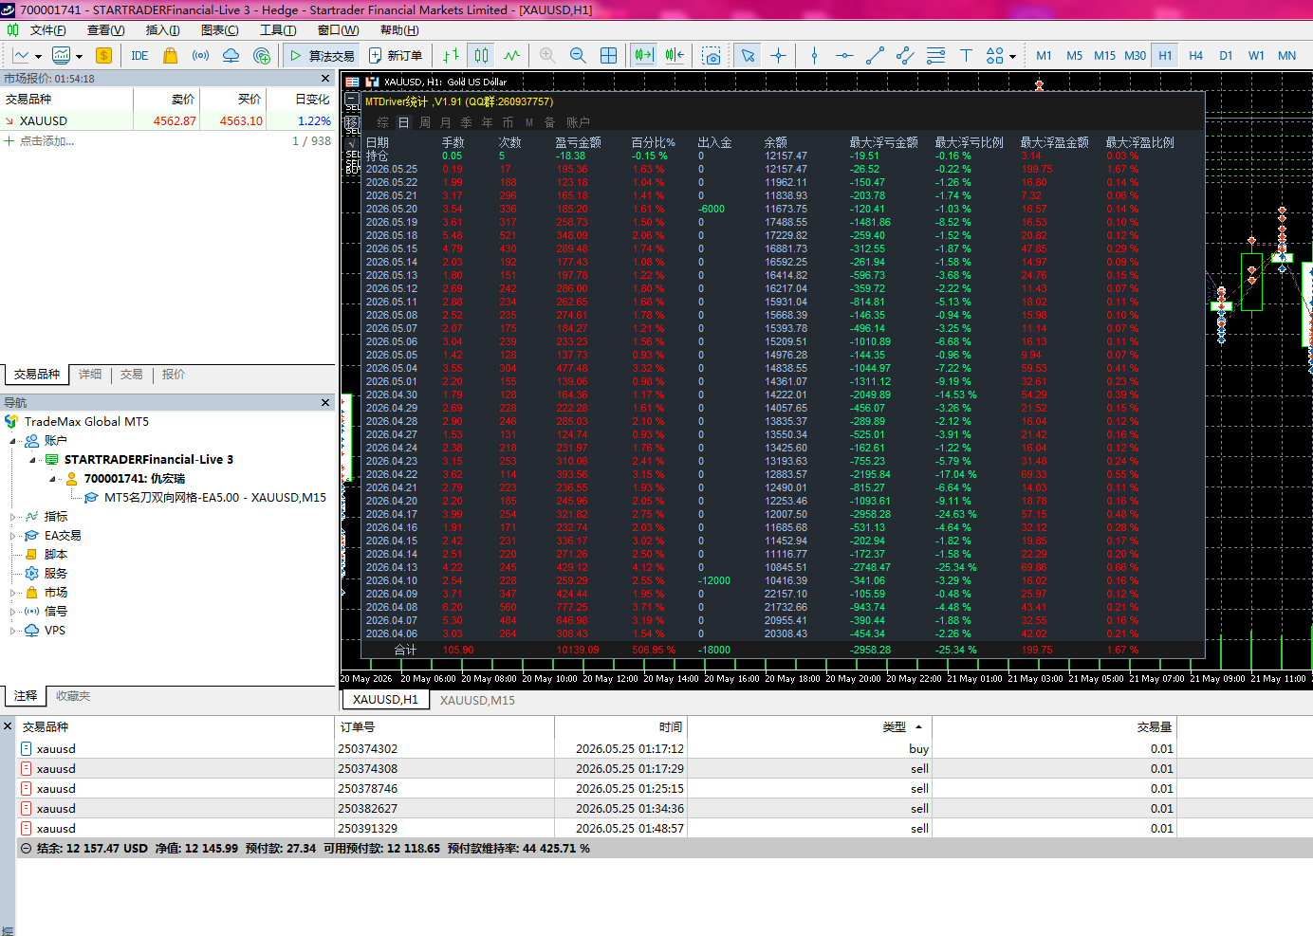Viewport: 1313px width, 936px height.
Task: Switch chart to bar chart style
Action: tap(451, 55)
